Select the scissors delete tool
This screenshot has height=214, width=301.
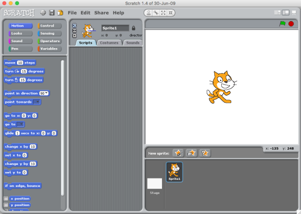[x=155, y=12]
